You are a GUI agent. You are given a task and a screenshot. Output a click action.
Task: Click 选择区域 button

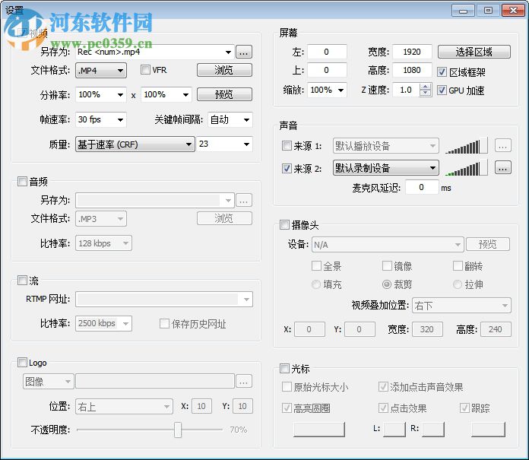point(474,52)
